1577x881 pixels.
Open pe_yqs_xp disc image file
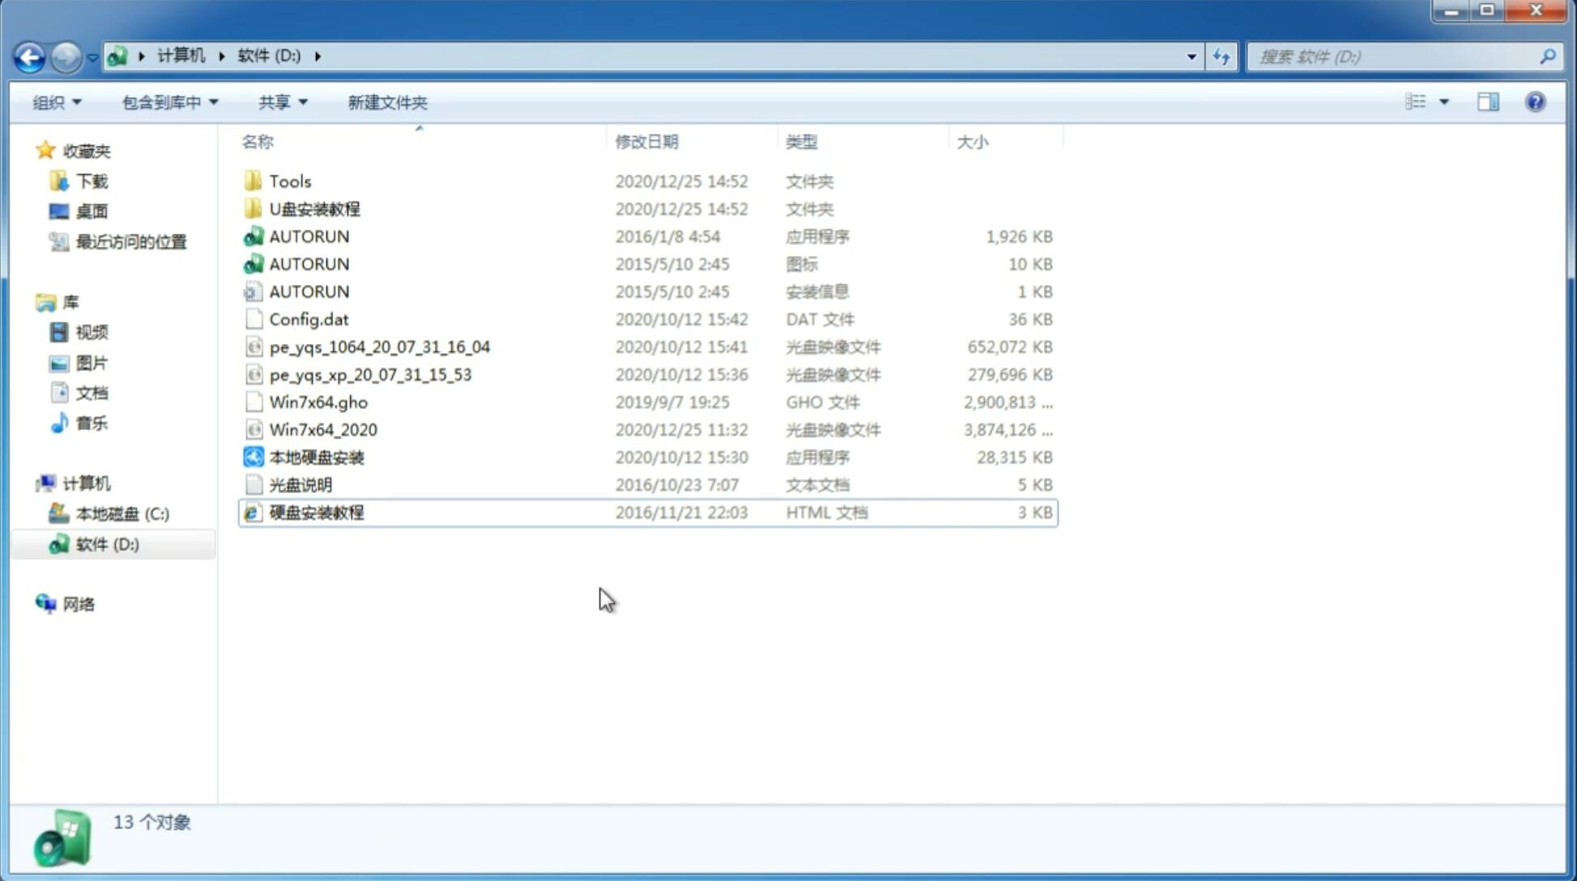pyautogui.click(x=370, y=373)
